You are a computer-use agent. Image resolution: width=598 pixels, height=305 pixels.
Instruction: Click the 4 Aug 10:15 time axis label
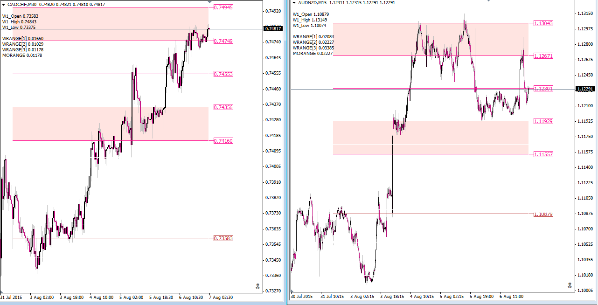pyautogui.click(x=422, y=296)
